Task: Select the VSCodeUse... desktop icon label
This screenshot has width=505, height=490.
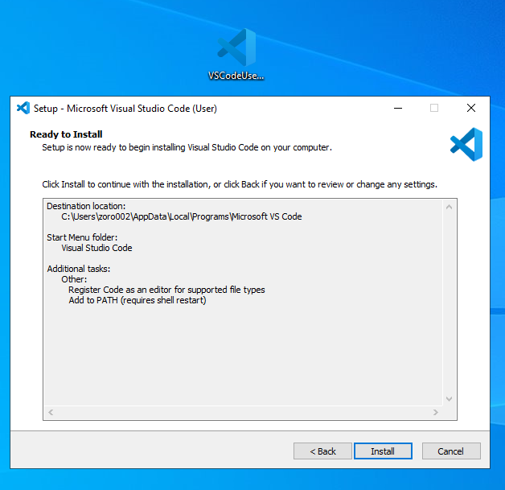Action: coord(236,76)
